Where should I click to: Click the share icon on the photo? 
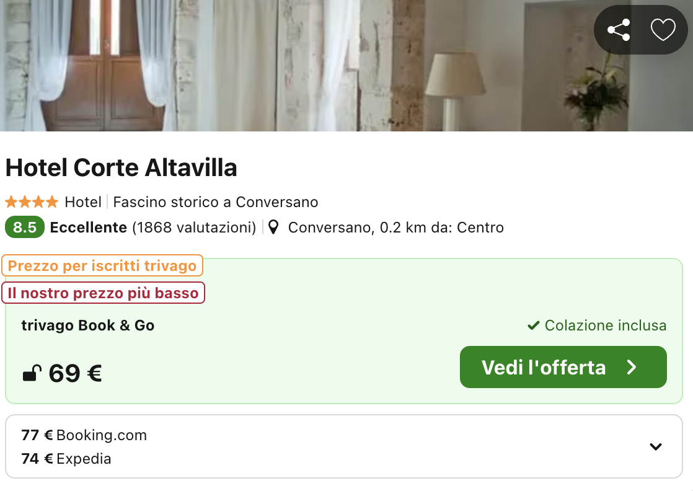point(619,30)
